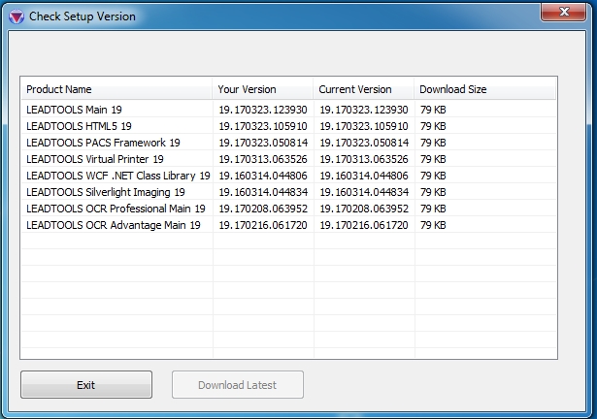Close the Check Setup Version window
This screenshot has height=419, width=597.
(563, 12)
